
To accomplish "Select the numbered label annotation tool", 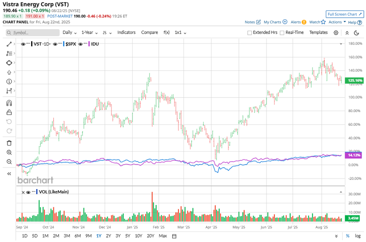I will pyautogui.click(x=9, y=82).
